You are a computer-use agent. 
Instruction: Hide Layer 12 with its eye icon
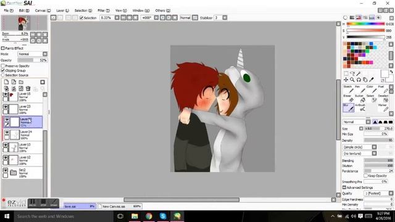pos(6,158)
